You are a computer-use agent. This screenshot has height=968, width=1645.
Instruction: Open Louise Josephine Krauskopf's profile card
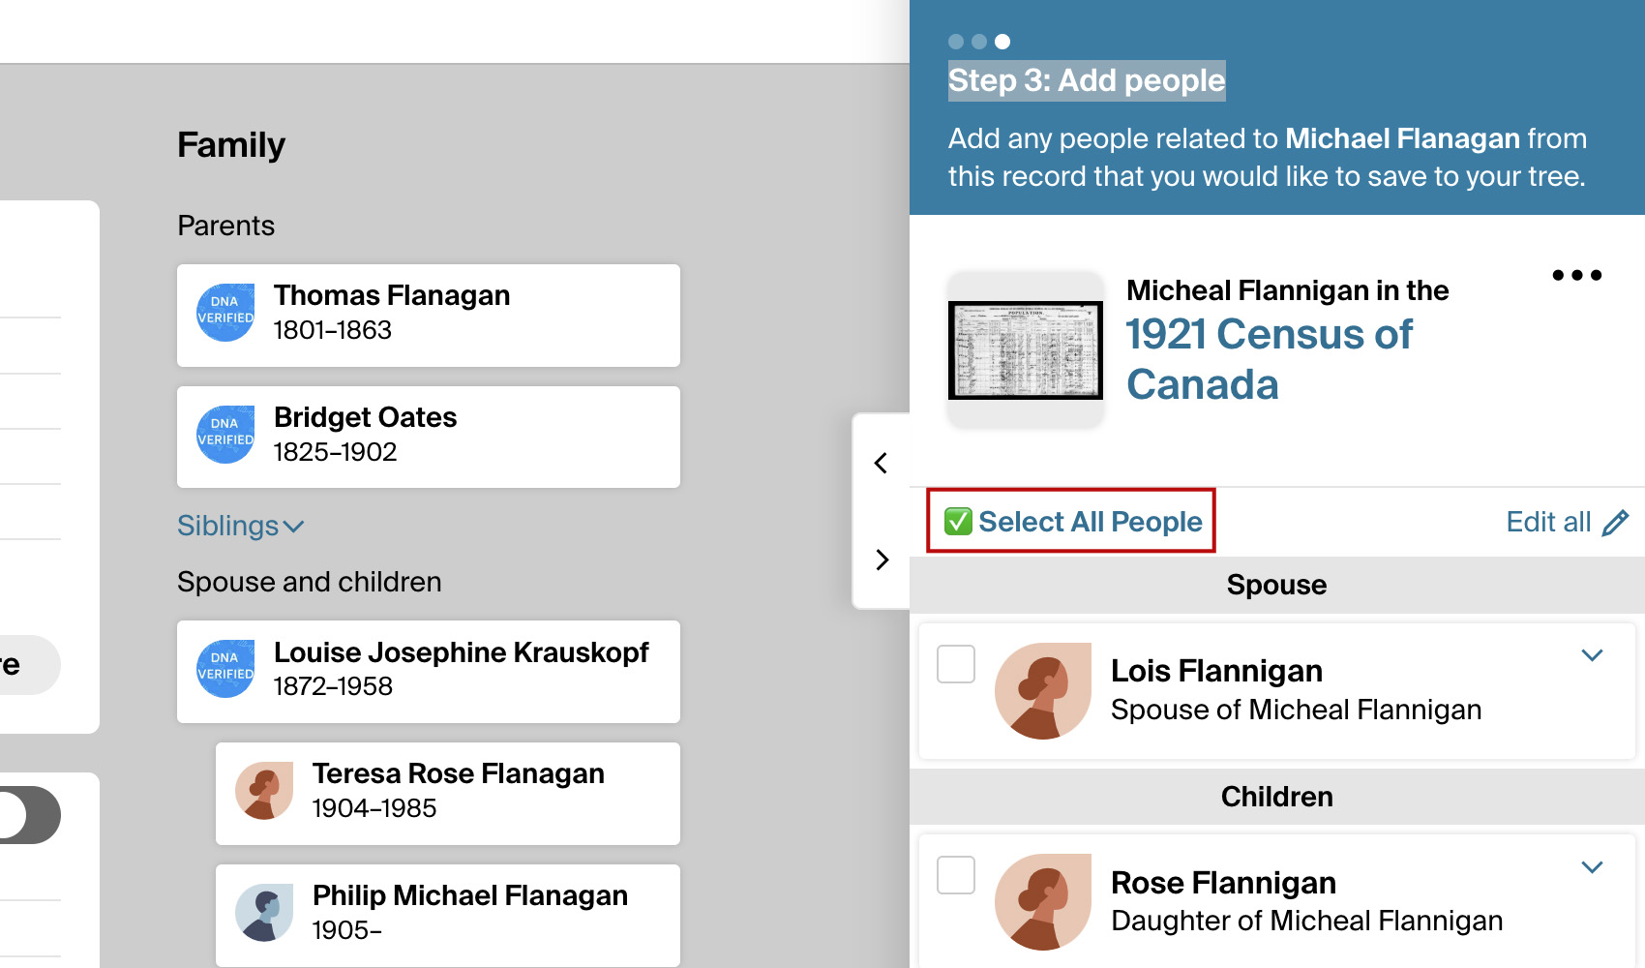pyautogui.click(x=429, y=672)
